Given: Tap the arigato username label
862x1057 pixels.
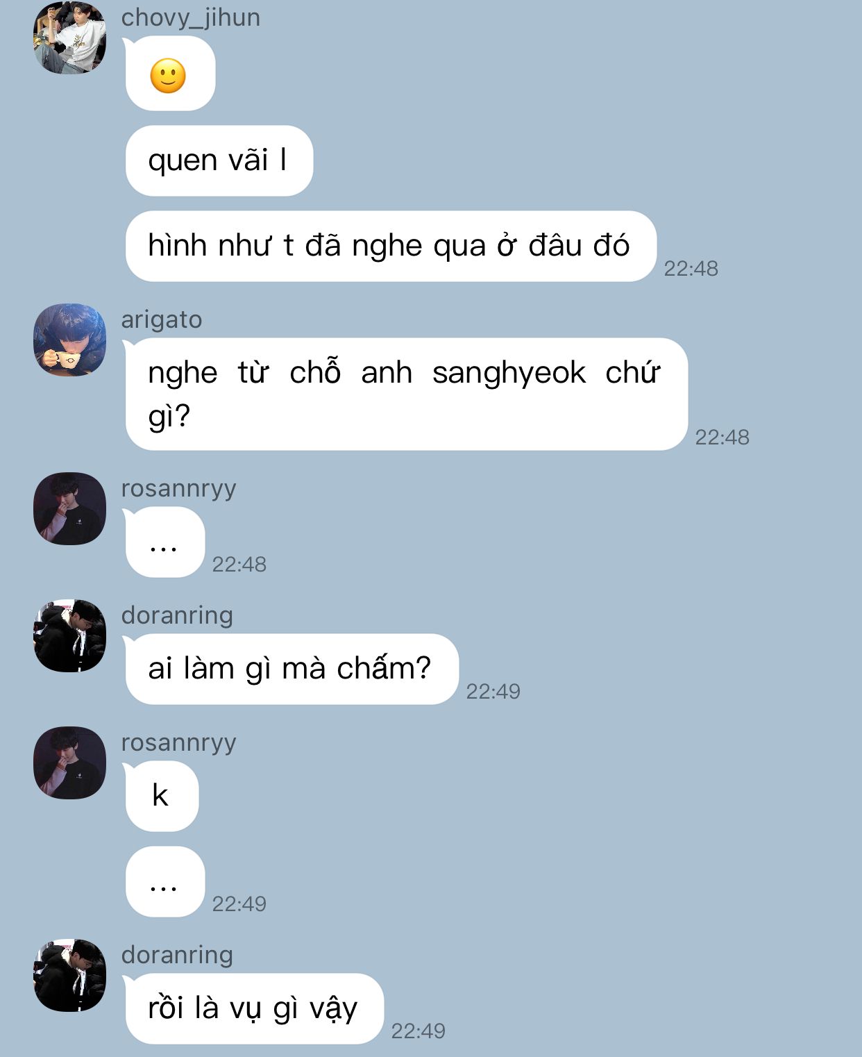Looking at the screenshot, I should pyautogui.click(x=162, y=319).
